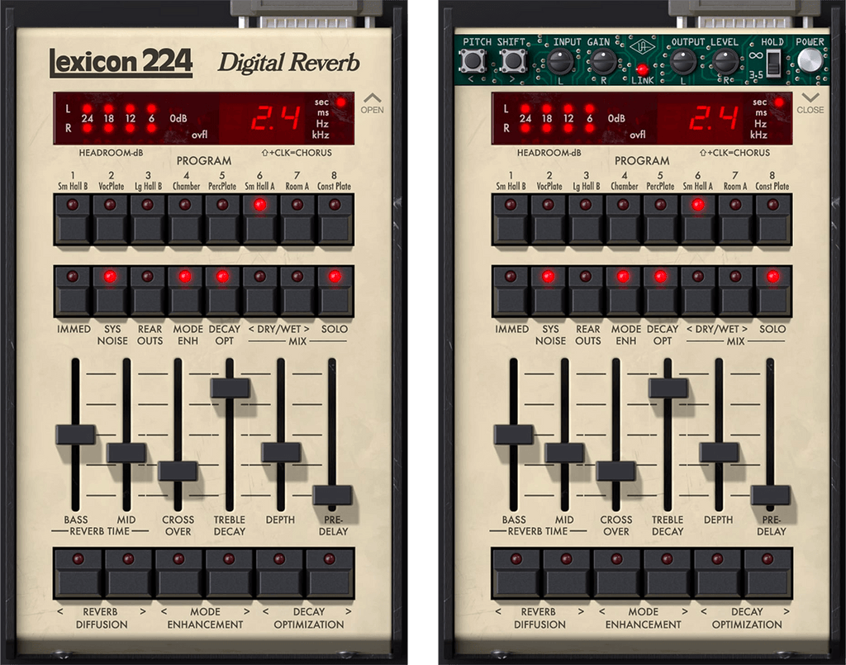Click PITCH SHIFT up button
This screenshot has height=665, width=846.
(x=512, y=61)
